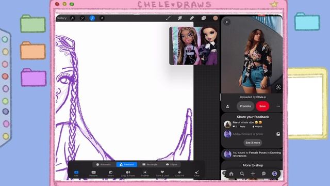Switch to Freehand selection mode

[x=127, y=164]
